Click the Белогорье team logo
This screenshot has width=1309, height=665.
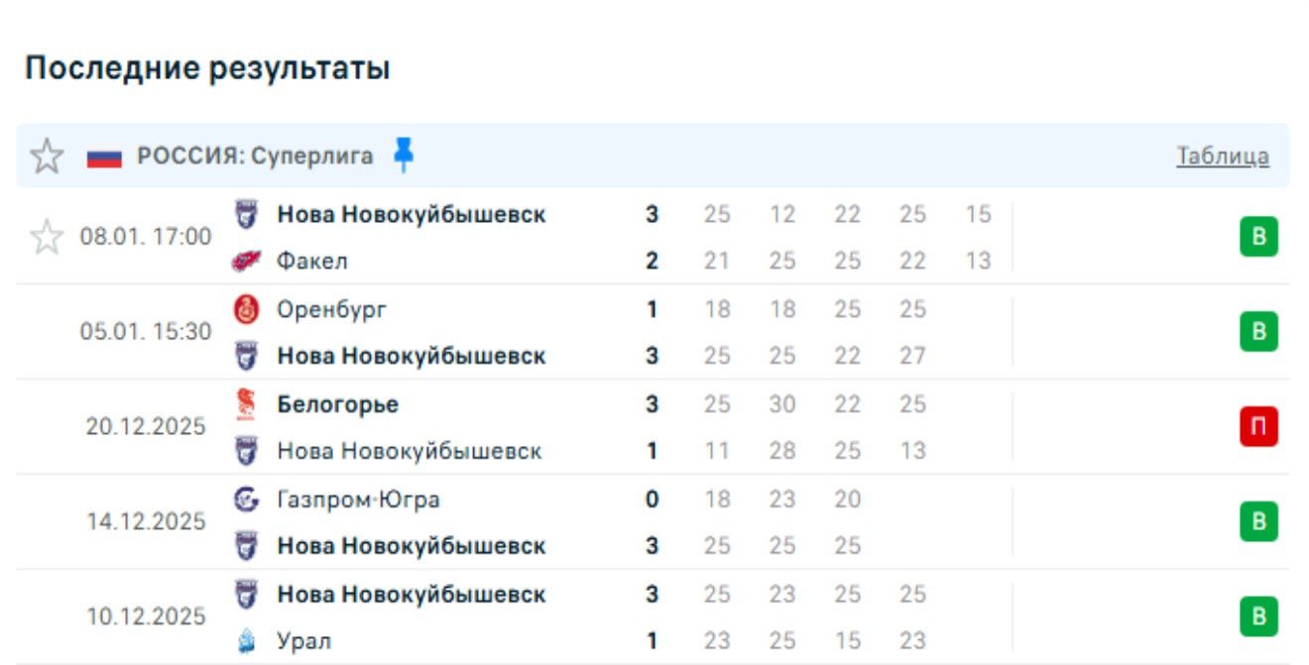pyautogui.click(x=245, y=404)
